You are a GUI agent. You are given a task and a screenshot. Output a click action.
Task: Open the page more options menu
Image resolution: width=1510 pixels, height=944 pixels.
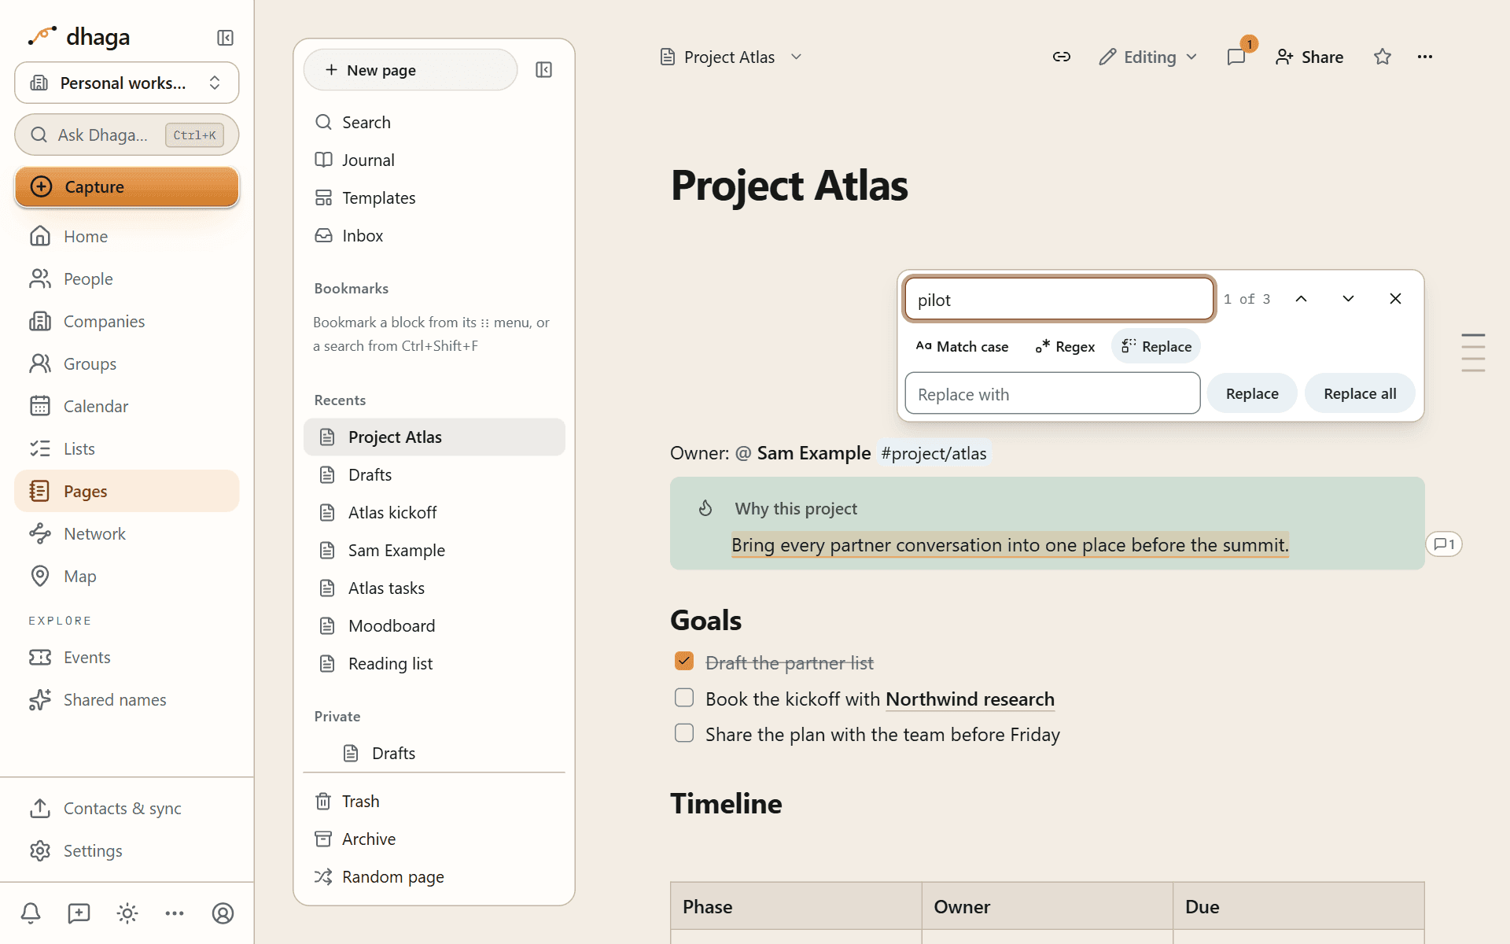(1425, 57)
